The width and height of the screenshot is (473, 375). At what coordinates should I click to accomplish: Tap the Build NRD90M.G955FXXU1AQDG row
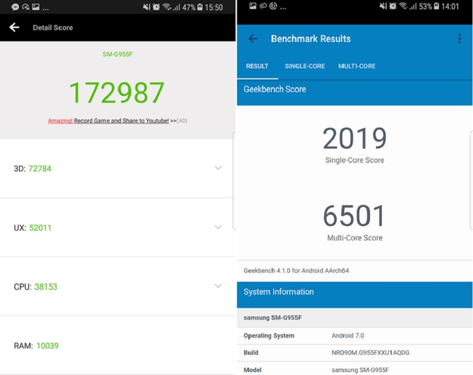pyautogui.click(x=355, y=353)
